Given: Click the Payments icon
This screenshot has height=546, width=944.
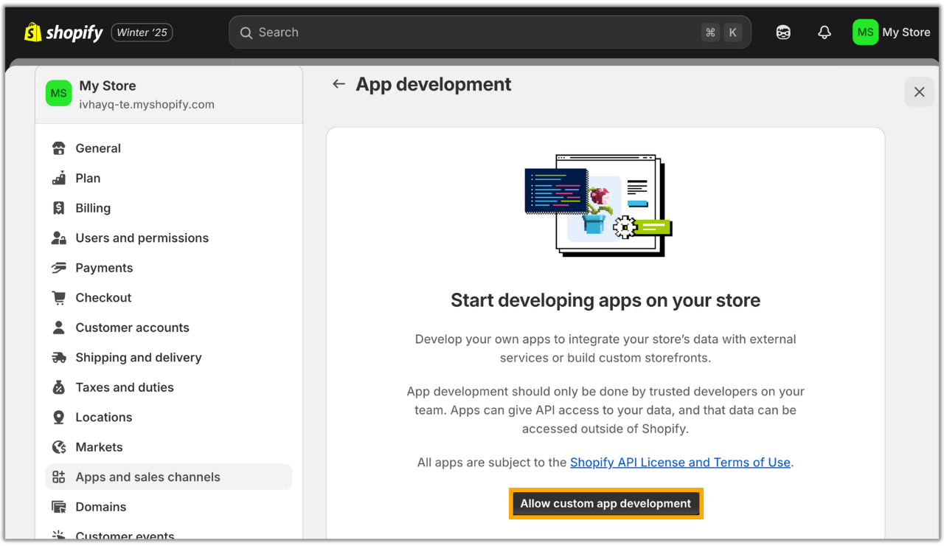Looking at the screenshot, I should [x=59, y=268].
